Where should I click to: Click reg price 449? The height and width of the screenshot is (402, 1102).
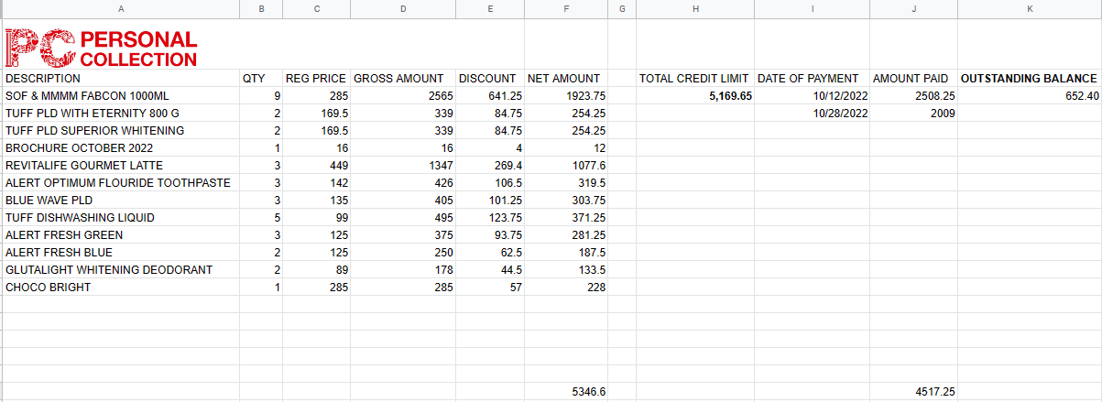(316, 166)
